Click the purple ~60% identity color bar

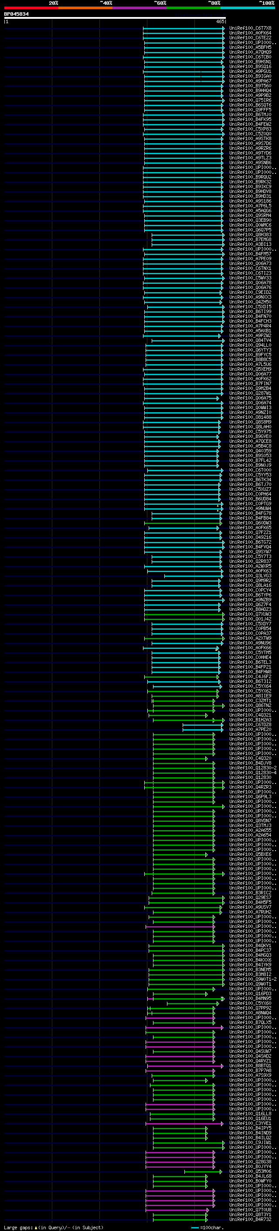(x=139, y=8)
